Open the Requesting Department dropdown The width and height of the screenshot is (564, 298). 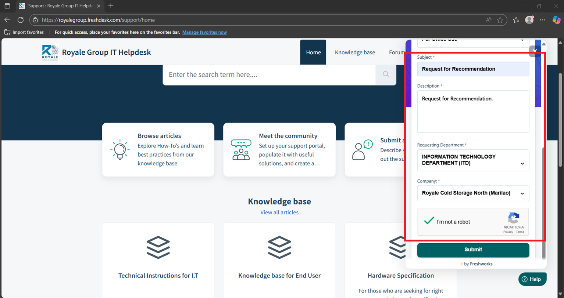pos(473,160)
